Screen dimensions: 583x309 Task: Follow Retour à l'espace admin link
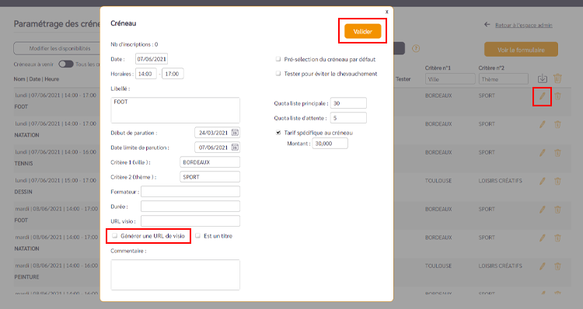[x=523, y=26]
